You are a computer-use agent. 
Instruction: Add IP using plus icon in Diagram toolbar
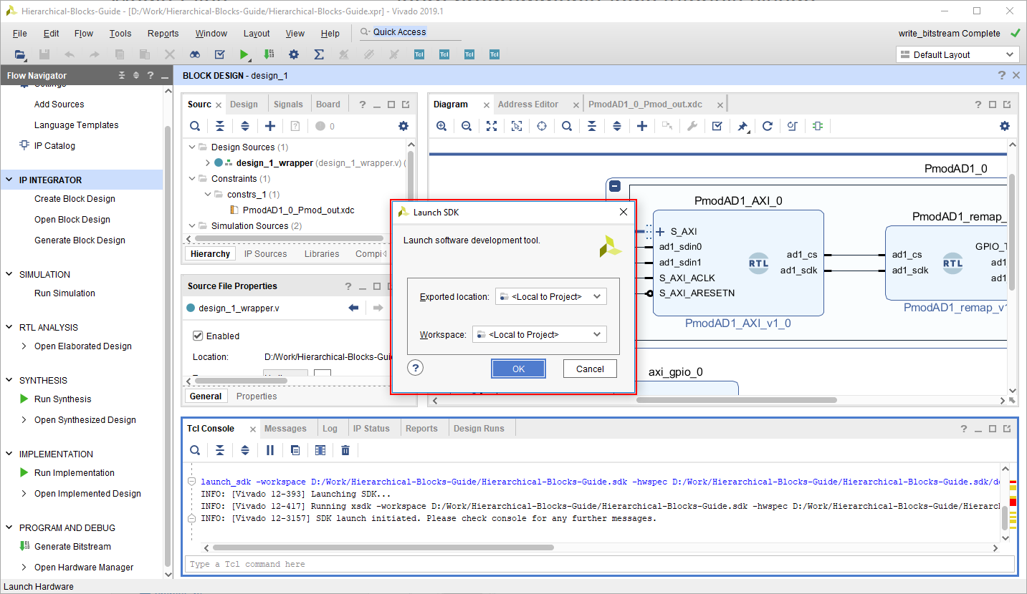point(642,126)
